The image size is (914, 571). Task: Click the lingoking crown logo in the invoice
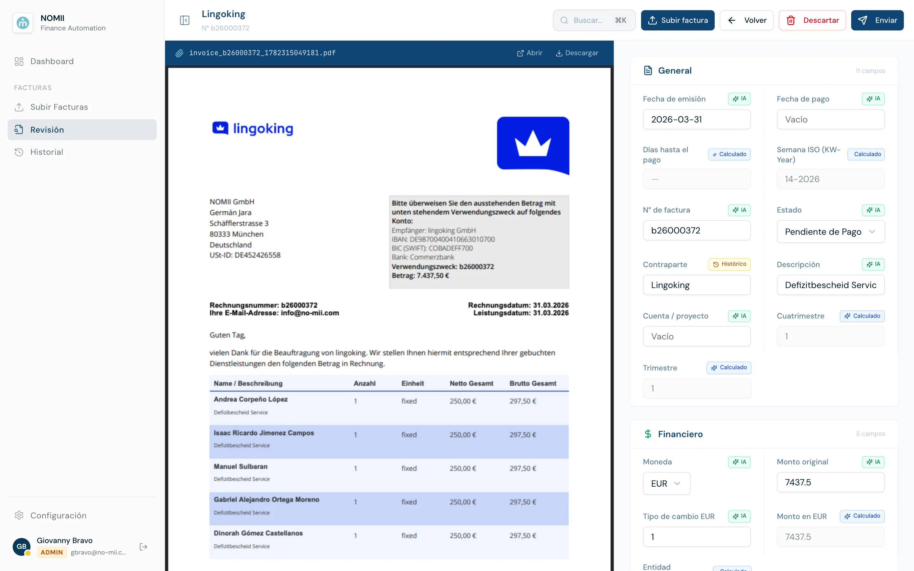click(533, 145)
